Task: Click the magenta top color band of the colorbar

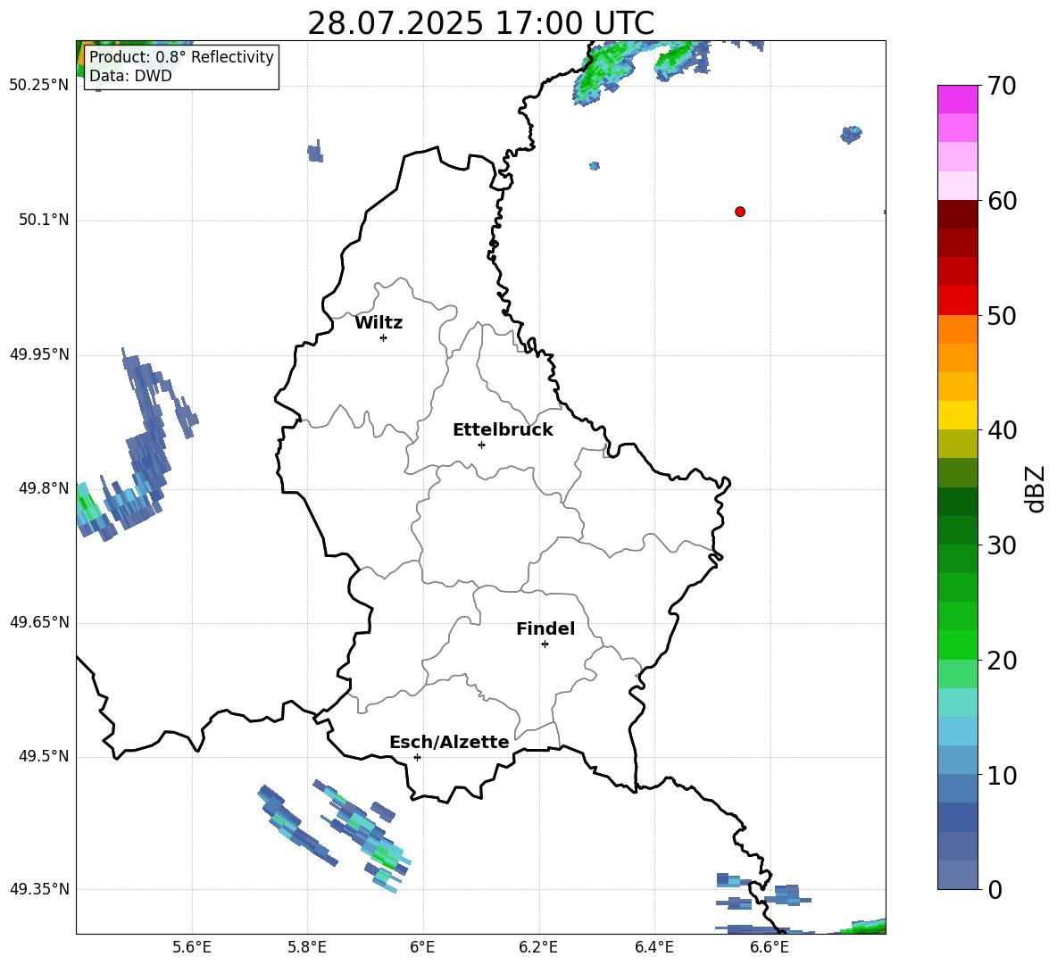Action: [957, 99]
